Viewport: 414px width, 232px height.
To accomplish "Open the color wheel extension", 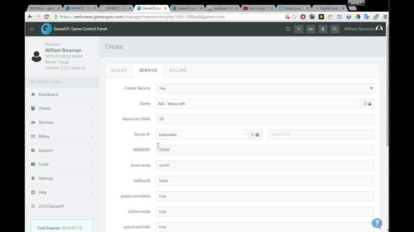I will pos(358,17).
